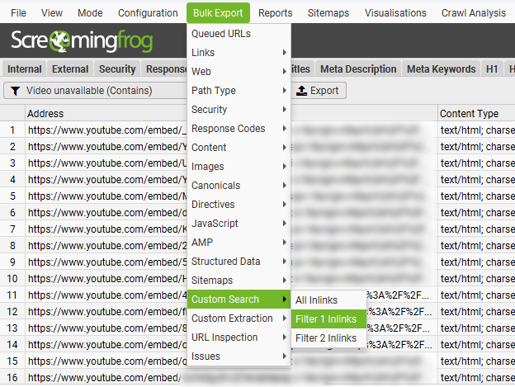
Task: Expand the URL Inspection submenu
Action: 239,337
